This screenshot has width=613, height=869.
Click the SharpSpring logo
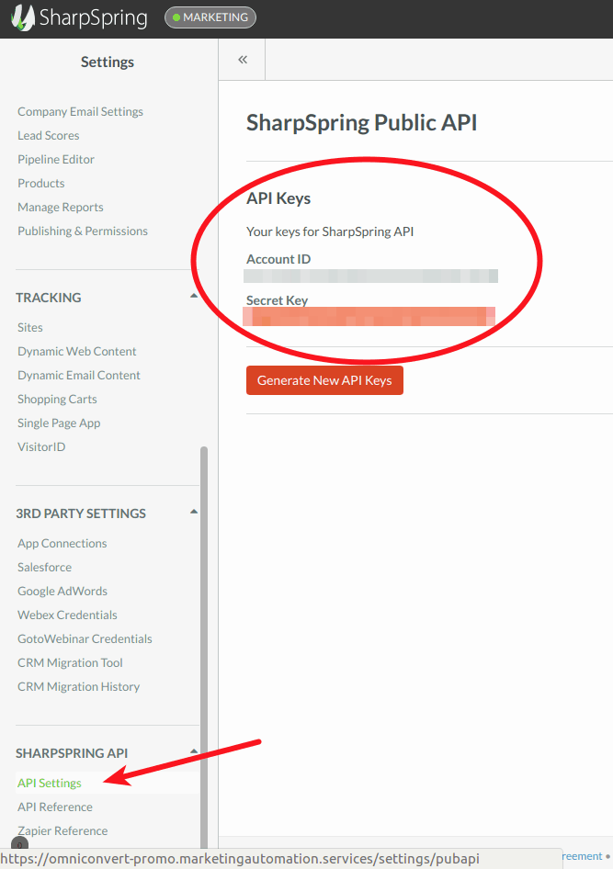79,17
